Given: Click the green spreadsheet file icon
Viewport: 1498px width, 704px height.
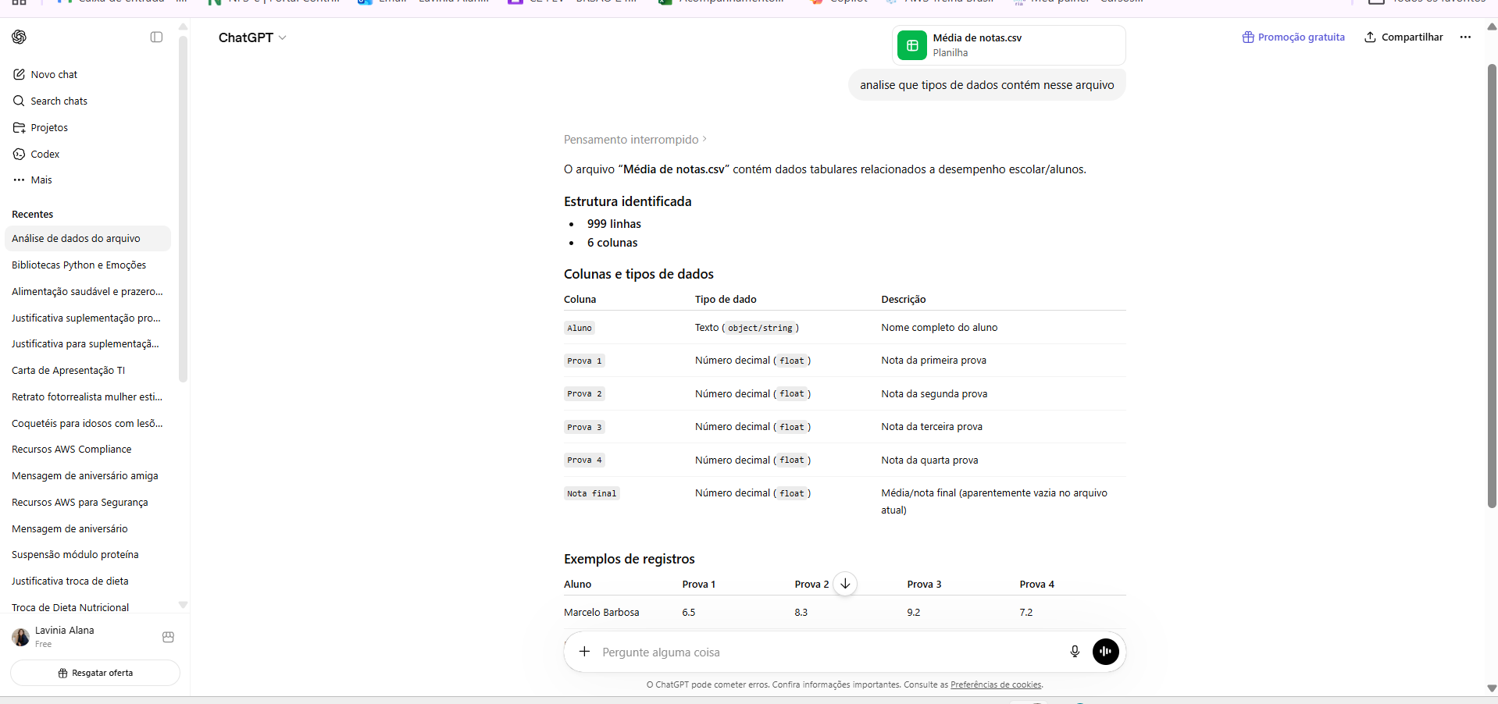Looking at the screenshot, I should [911, 45].
